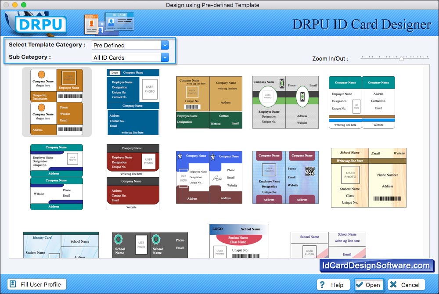
Task: Select the teal and navy wave vertical template
Action: click(57, 177)
